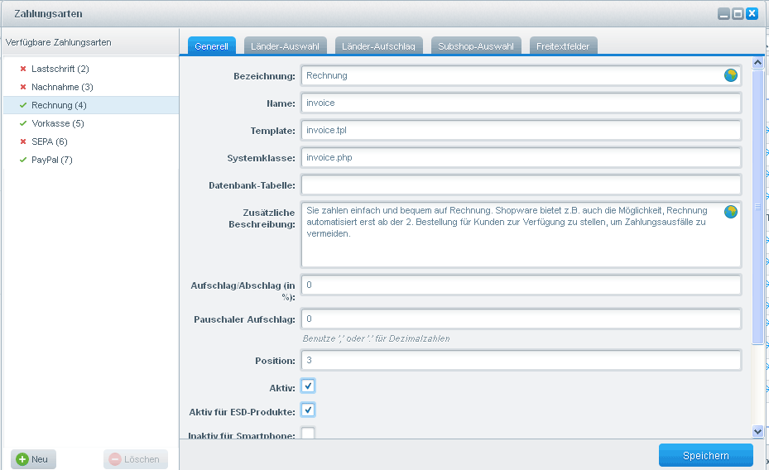Screen dimensions: 769x470
Task: Click the Position field showing 3
Action: pos(521,360)
